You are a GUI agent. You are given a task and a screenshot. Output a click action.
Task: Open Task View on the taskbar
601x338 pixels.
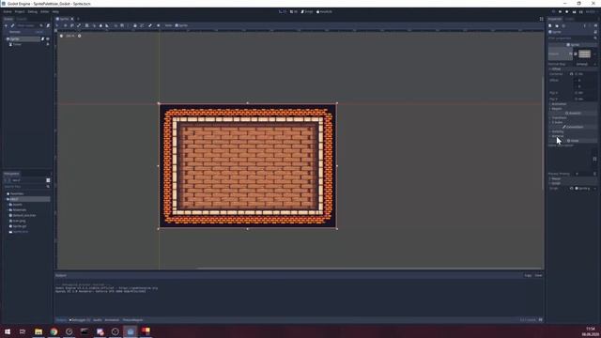[23, 331]
